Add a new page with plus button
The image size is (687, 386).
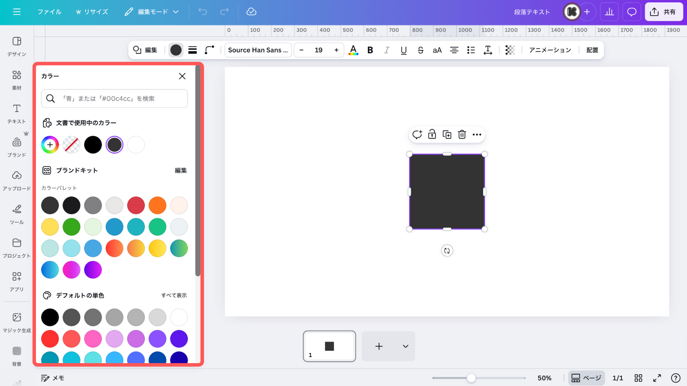point(379,346)
